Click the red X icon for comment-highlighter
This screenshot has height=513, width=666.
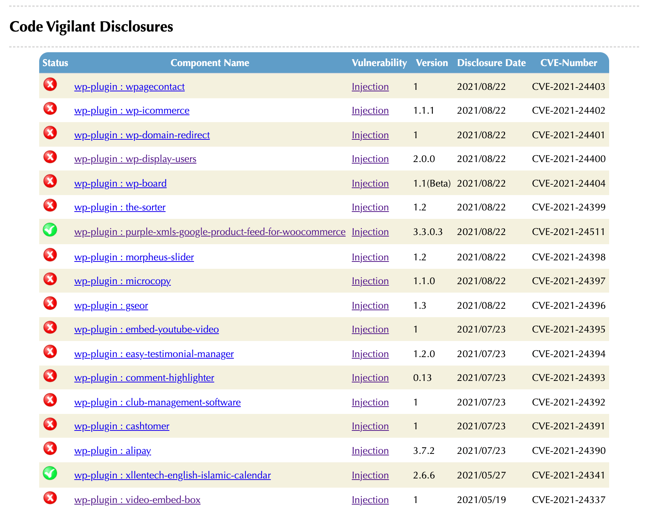tap(50, 376)
